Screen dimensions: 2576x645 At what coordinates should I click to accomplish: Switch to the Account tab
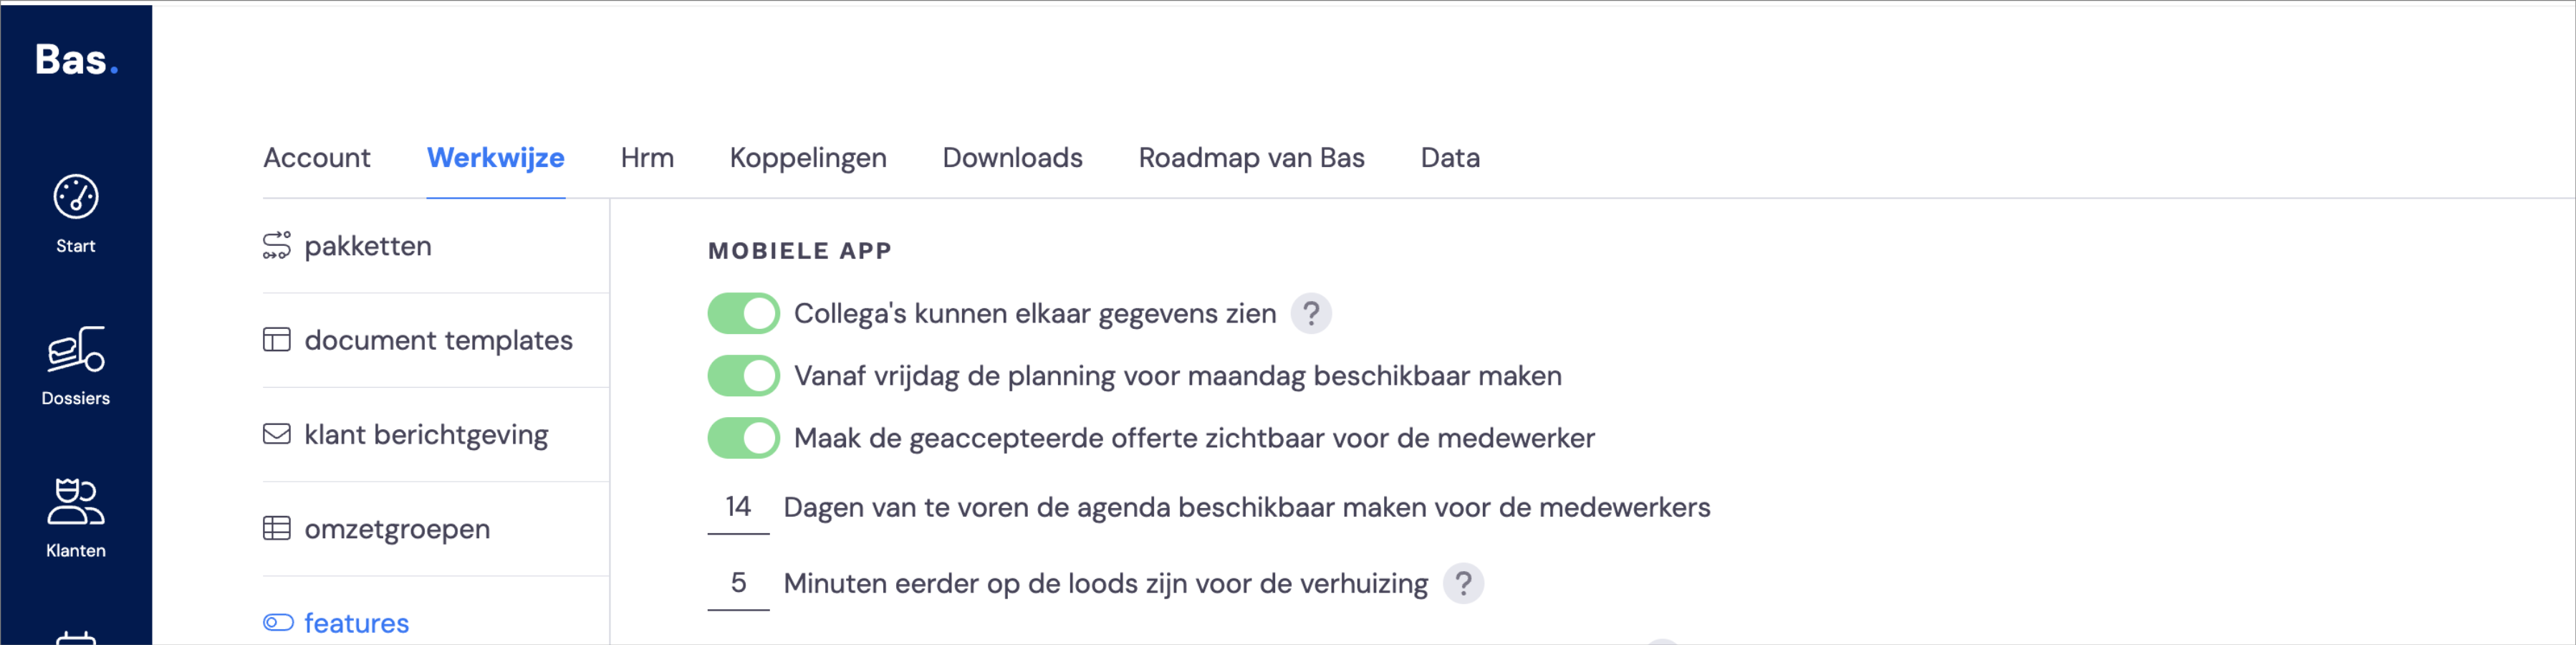[x=317, y=158]
